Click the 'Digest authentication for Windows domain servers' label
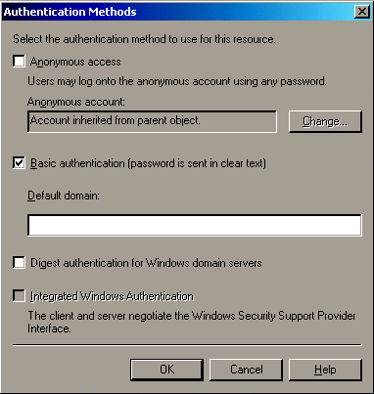Image resolution: width=374 pixels, height=394 pixels. 146,263
